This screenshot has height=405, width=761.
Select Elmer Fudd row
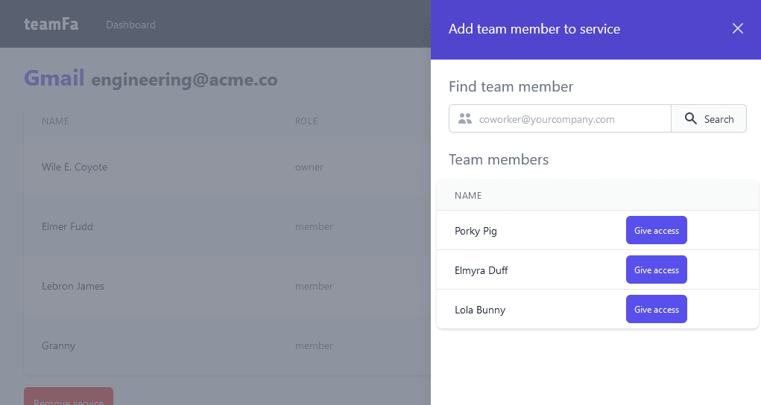point(227,226)
